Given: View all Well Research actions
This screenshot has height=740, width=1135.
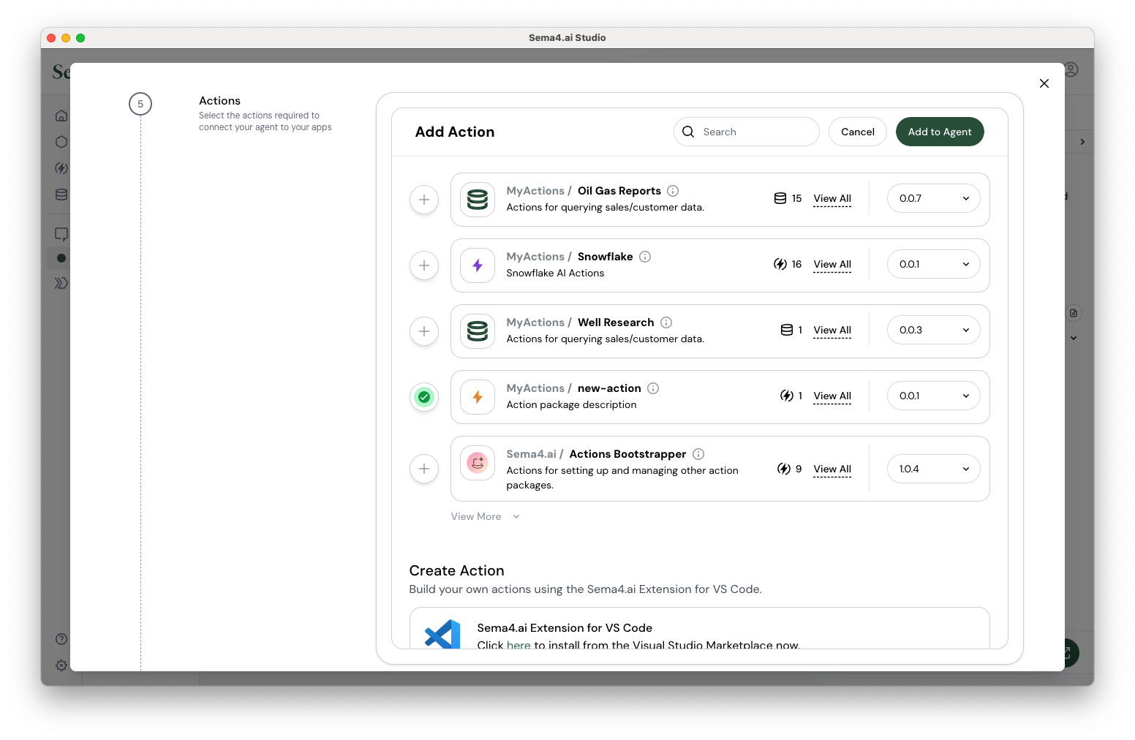Looking at the screenshot, I should click(x=832, y=330).
